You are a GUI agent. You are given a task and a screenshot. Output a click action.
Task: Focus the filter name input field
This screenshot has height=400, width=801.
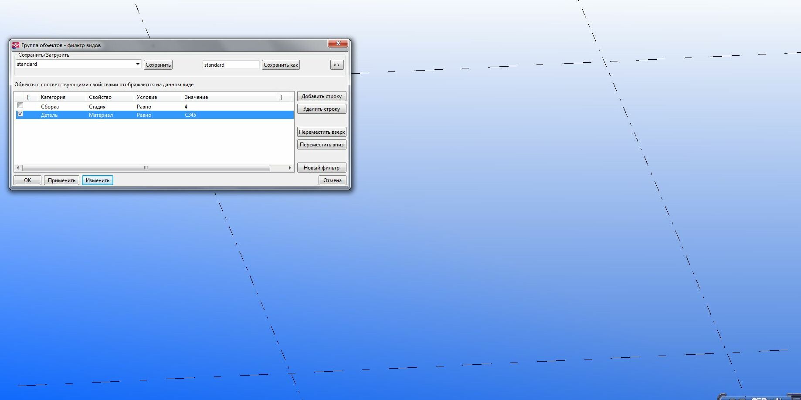(231, 65)
